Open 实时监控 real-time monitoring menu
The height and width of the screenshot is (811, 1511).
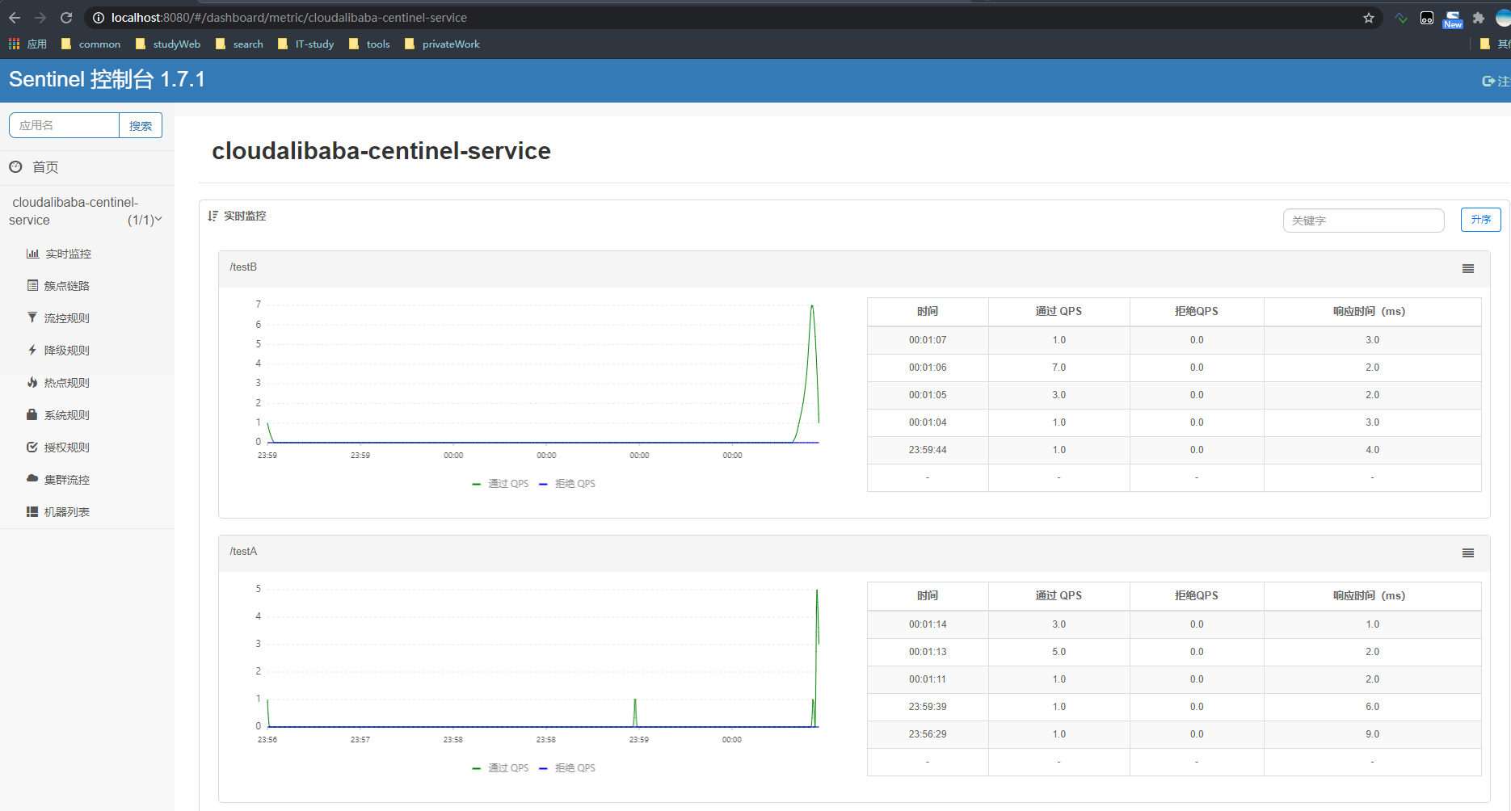pyautogui.click(x=59, y=254)
